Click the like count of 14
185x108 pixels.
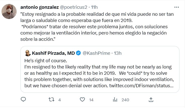(x=91, y=100)
